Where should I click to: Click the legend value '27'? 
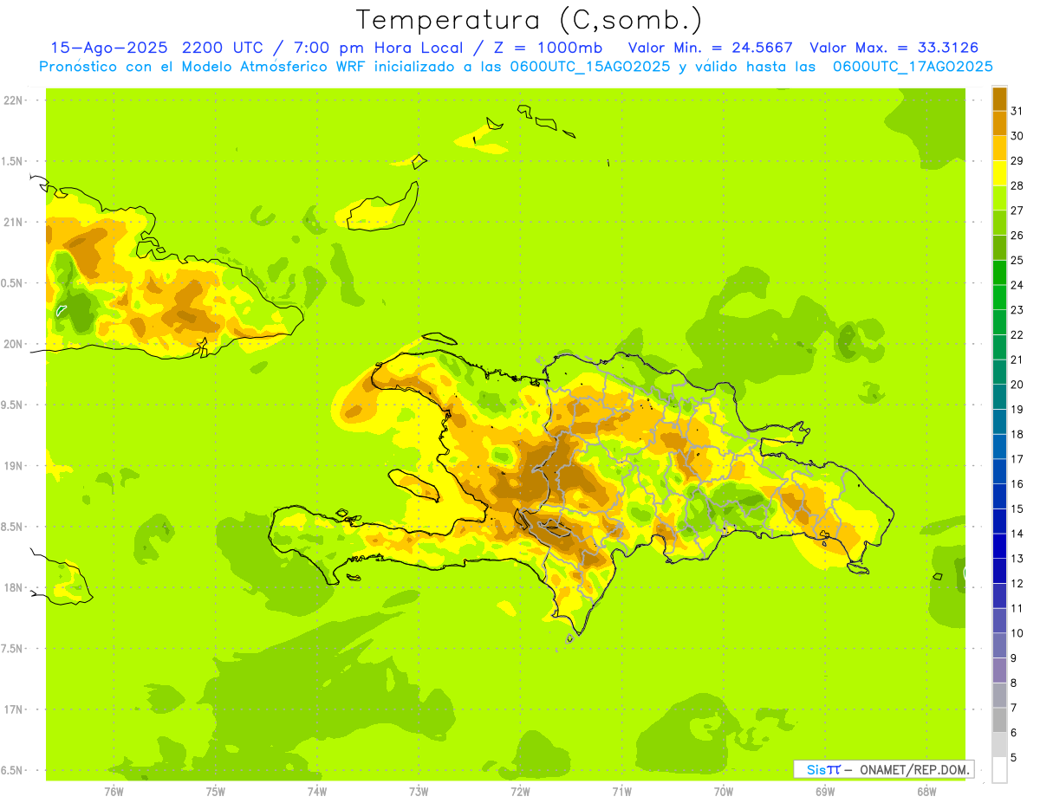tap(1017, 210)
